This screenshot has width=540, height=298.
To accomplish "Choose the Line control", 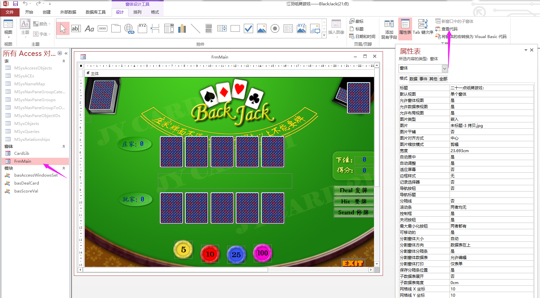I will 195,28.
